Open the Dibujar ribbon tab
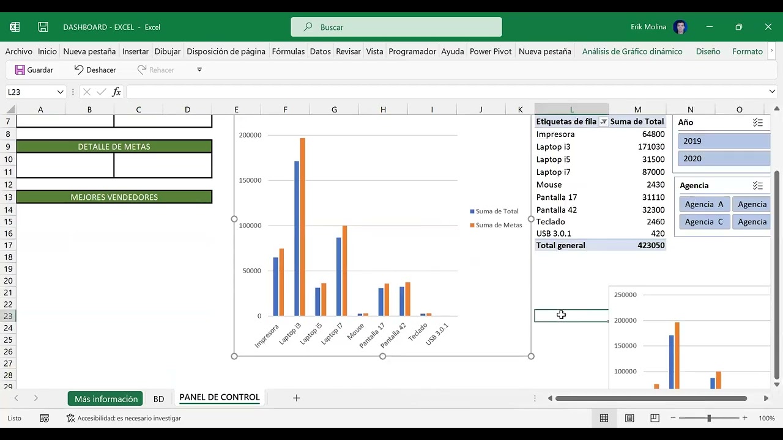783x440 pixels. (x=168, y=51)
